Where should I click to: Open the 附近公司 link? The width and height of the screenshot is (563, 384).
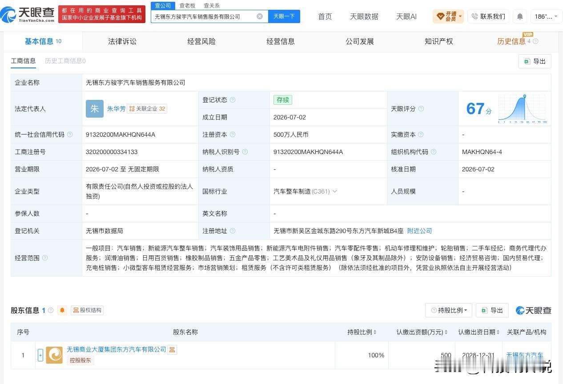419,231
